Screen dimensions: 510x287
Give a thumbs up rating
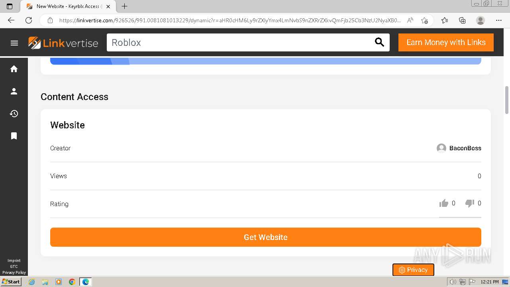pos(443,203)
